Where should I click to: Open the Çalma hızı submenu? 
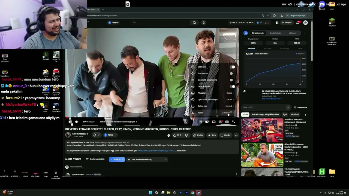point(213,106)
